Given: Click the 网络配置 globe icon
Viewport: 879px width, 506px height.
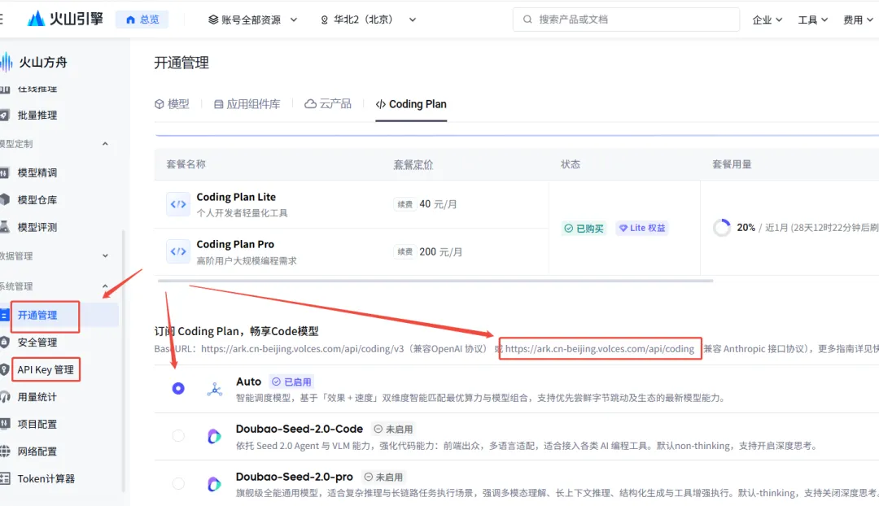Looking at the screenshot, I should (x=5, y=451).
